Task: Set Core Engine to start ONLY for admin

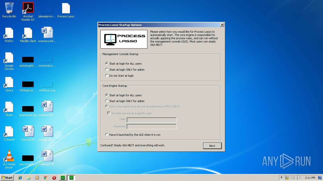Action: 125,101
